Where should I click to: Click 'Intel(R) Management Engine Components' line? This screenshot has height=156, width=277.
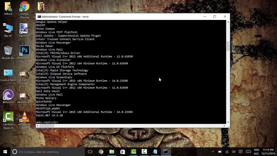tap(65, 84)
